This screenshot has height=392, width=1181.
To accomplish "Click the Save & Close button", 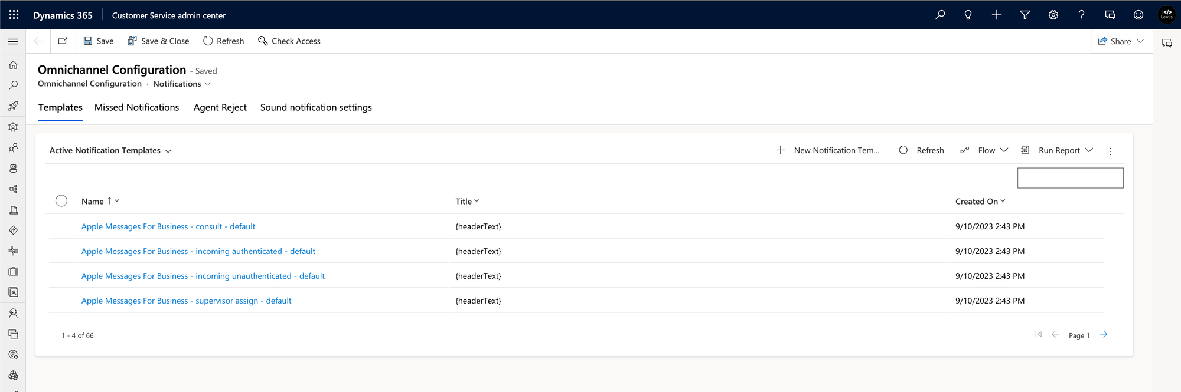I will (x=158, y=41).
